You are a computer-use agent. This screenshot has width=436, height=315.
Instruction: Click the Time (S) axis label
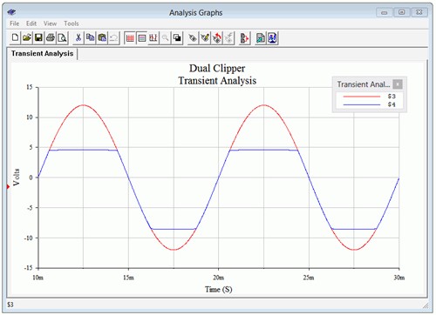tap(218, 289)
